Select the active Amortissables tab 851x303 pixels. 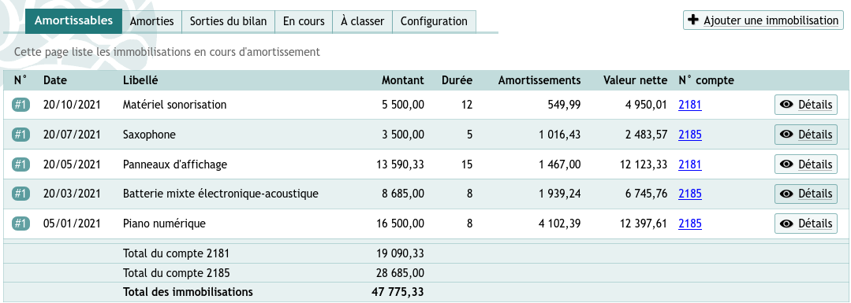74,20
